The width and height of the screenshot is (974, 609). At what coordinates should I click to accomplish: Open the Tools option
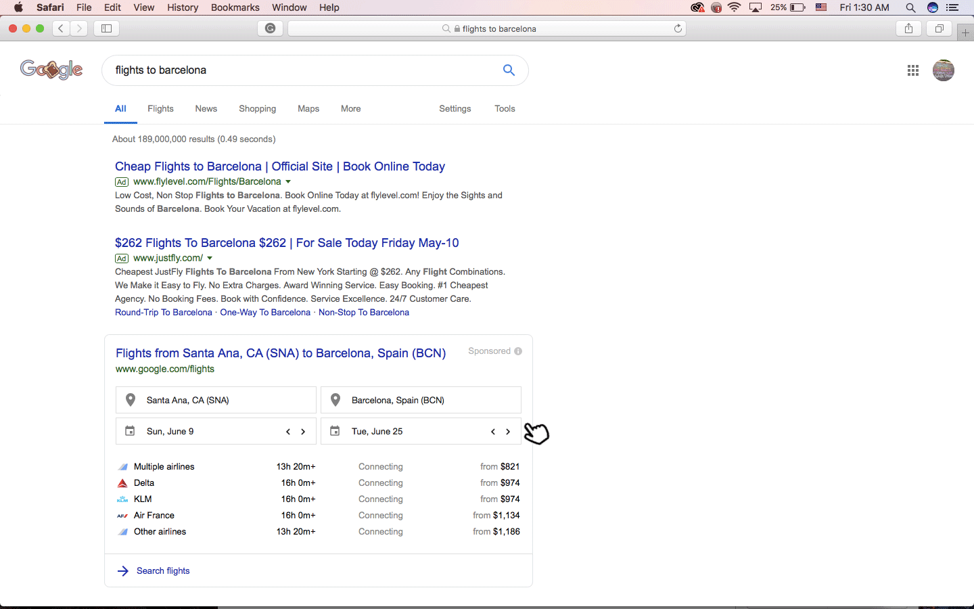[505, 108]
